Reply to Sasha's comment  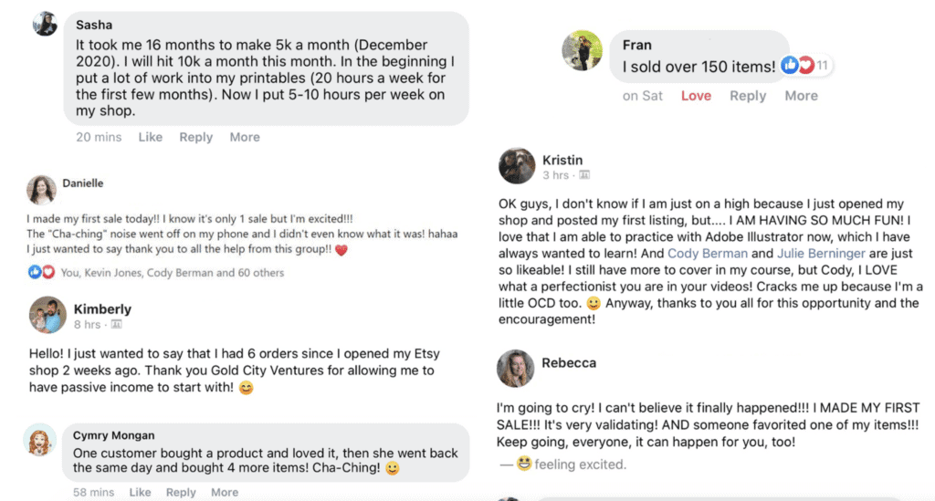[x=195, y=137]
